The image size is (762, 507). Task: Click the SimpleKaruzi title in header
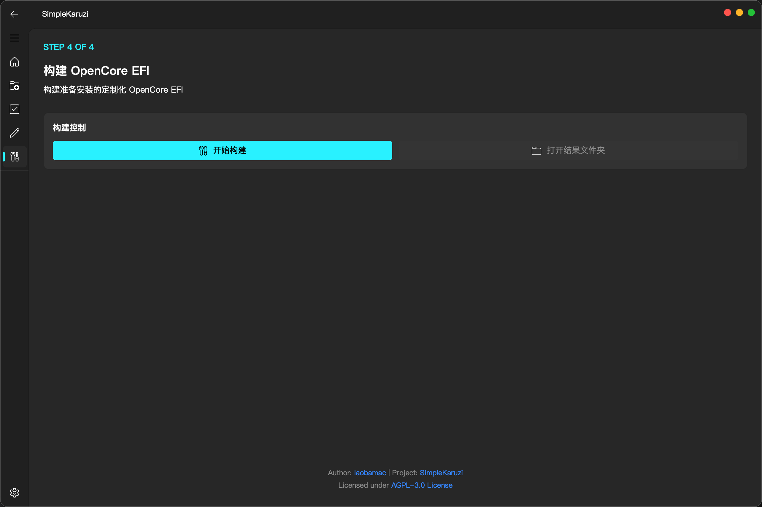pyautogui.click(x=65, y=14)
